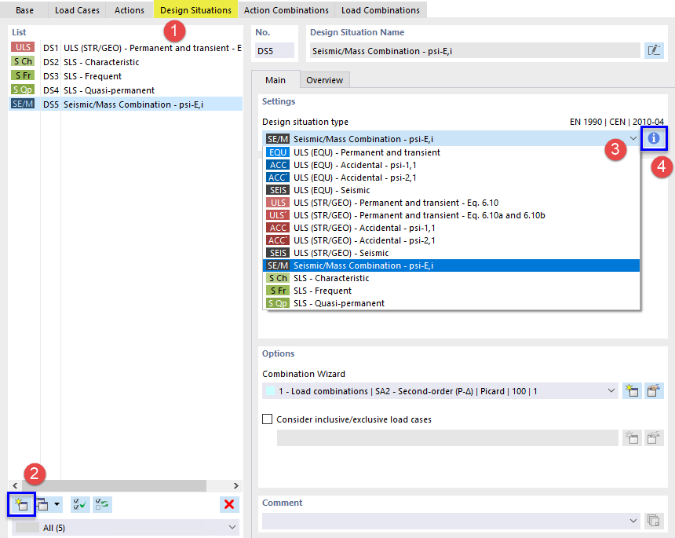Screen dimensions: 675x538
Task: Click the combination wizard color swatch
Action: 270,390
